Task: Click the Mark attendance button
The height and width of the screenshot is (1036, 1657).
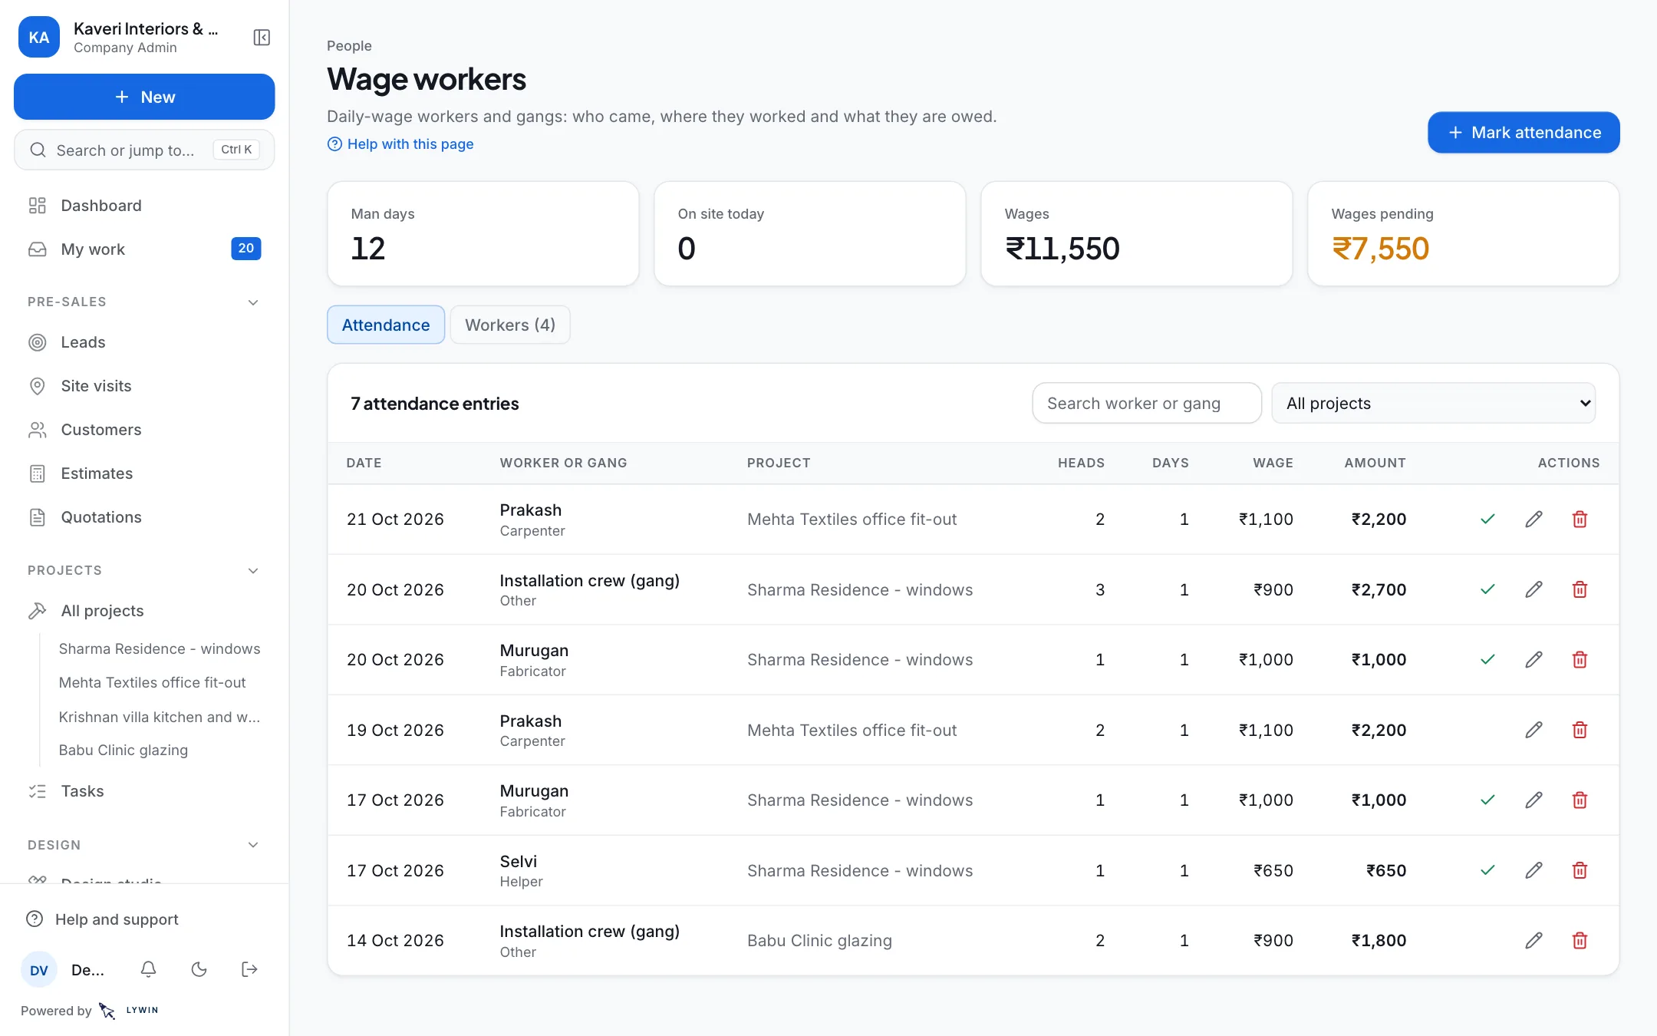Action: pos(1524,133)
